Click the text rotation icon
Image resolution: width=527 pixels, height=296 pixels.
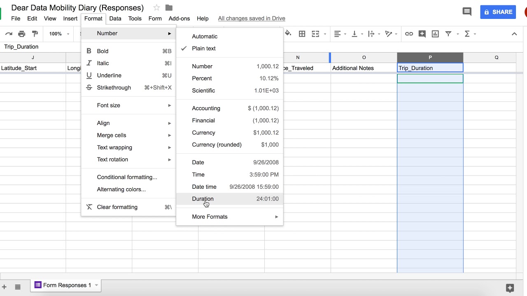[388, 34]
